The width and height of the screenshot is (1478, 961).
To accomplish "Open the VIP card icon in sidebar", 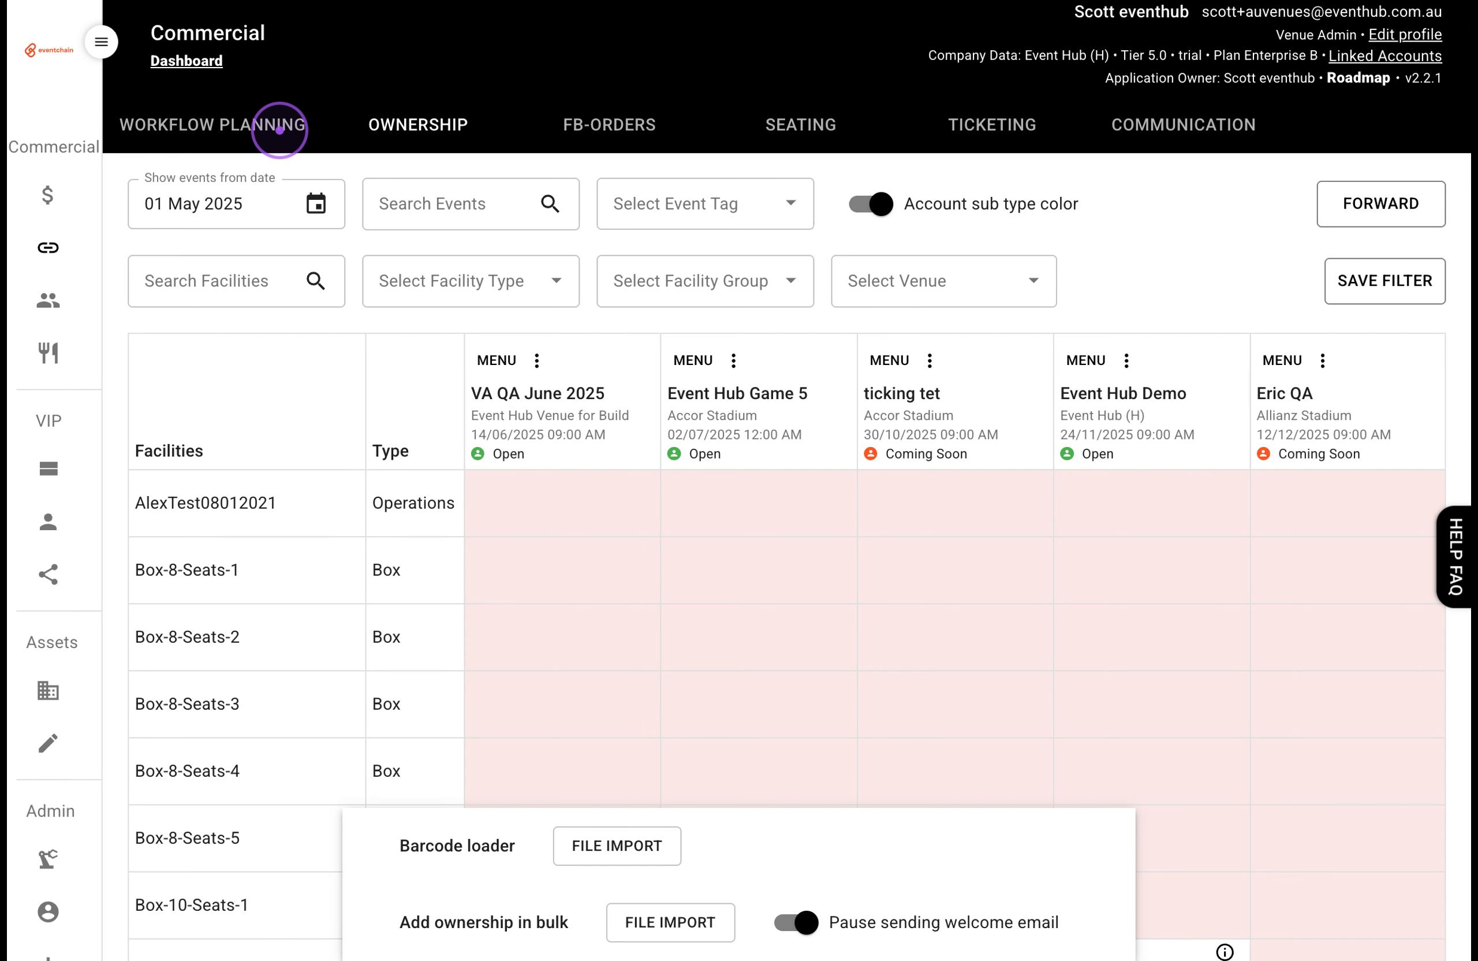I will (x=48, y=469).
